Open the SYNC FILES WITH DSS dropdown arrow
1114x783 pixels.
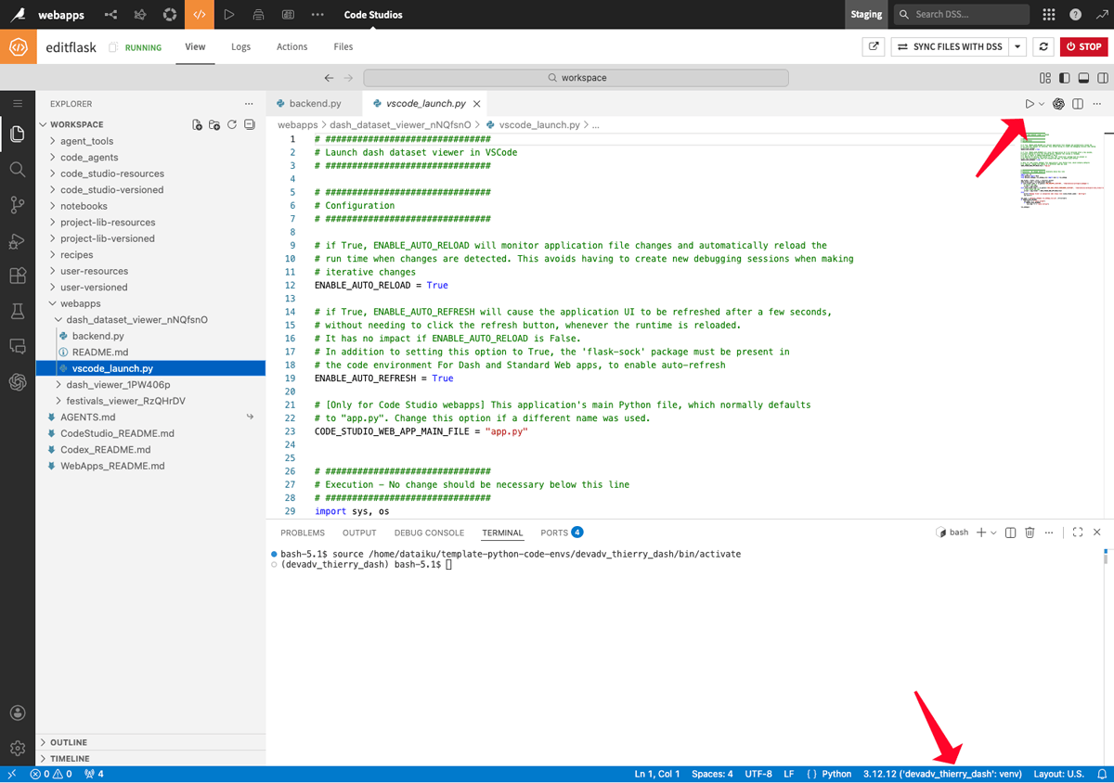pos(1017,46)
